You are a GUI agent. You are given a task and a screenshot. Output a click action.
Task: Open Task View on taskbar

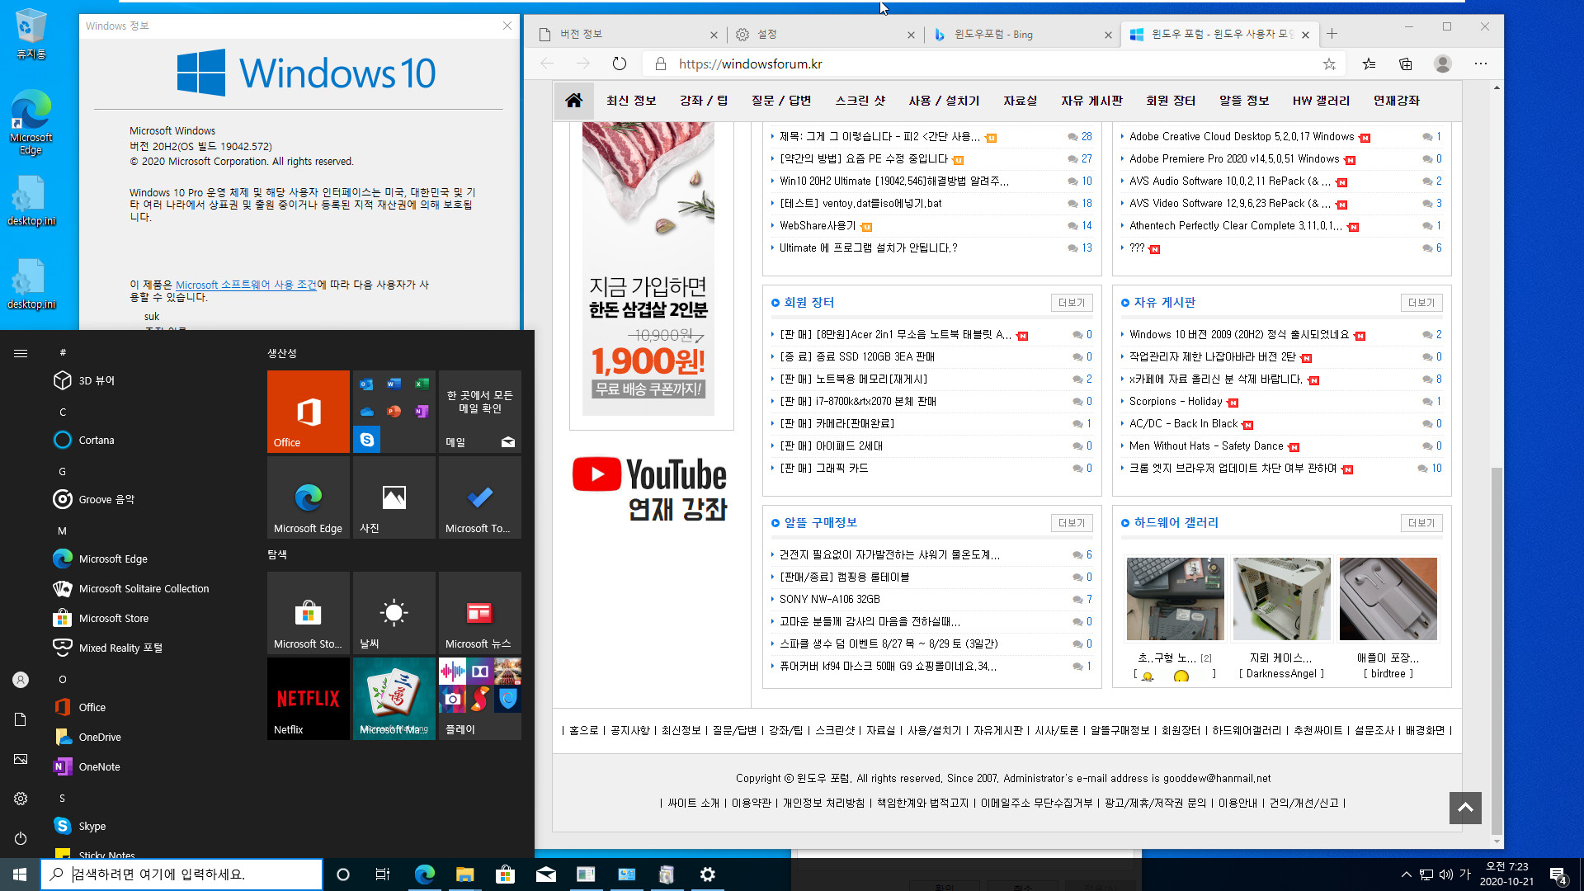coord(383,874)
